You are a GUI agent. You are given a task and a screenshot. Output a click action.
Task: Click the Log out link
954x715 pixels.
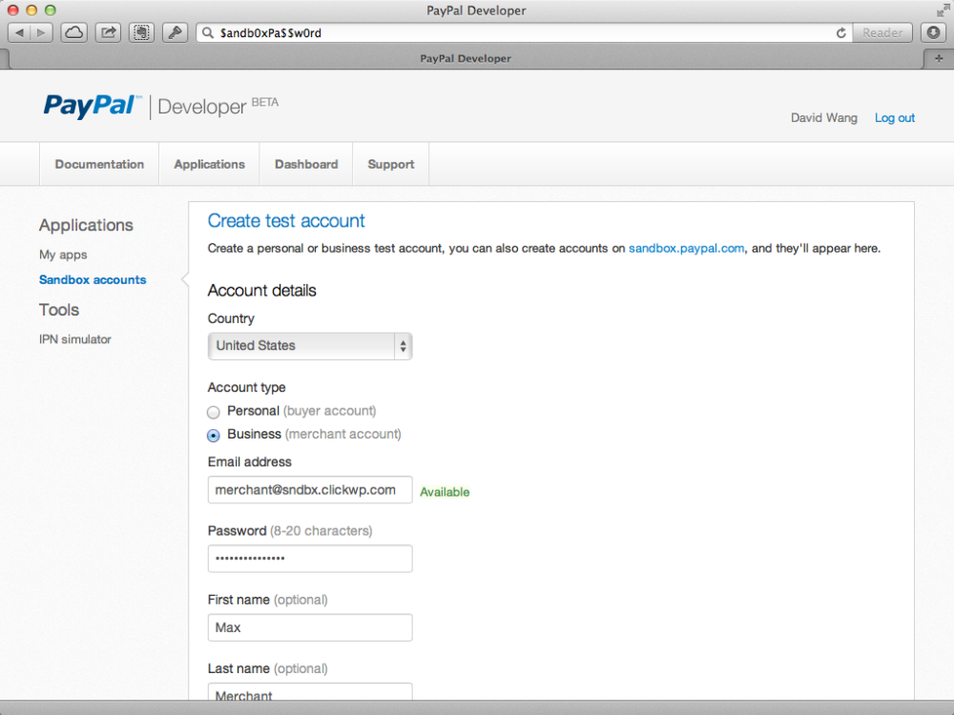(x=895, y=118)
